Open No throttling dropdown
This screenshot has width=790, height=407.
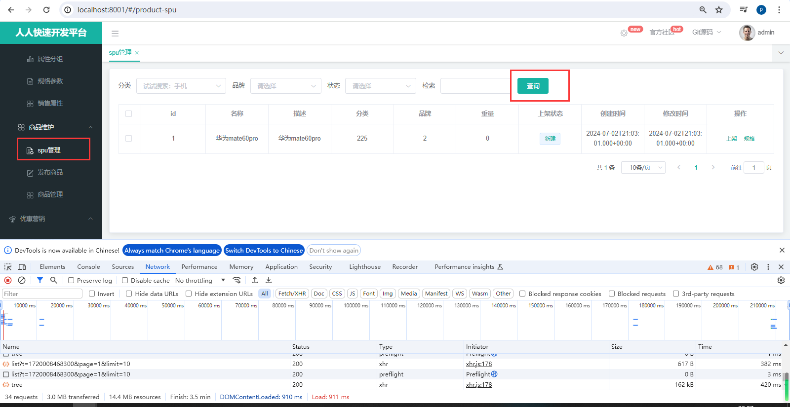tap(200, 280)
